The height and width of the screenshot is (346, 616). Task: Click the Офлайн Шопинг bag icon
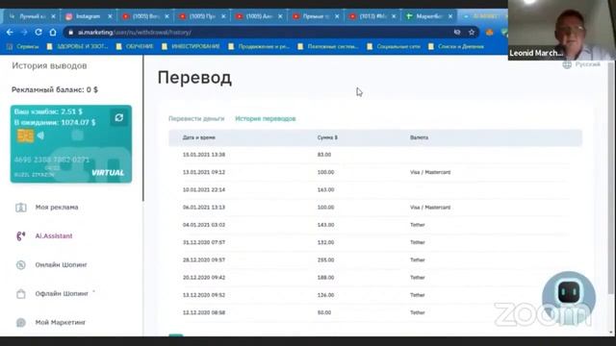pyautogui.click(x=21, y=293)
